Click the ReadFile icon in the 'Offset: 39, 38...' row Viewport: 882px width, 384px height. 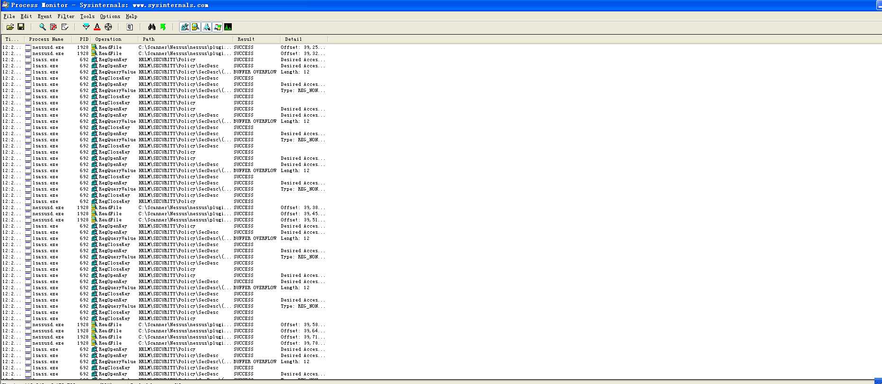(x=94, y=208)
